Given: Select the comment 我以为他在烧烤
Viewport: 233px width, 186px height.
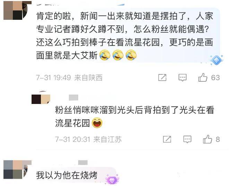Looking at the screenshot, I should tap(67, 175).
